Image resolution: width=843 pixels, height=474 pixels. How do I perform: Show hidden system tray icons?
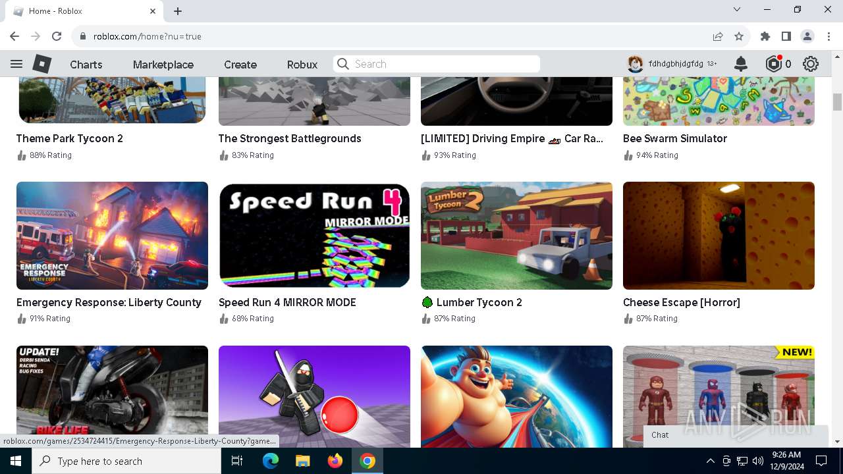711,461
